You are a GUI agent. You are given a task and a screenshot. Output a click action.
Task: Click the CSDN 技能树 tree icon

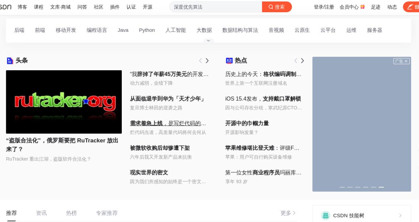tap(325, 216)
